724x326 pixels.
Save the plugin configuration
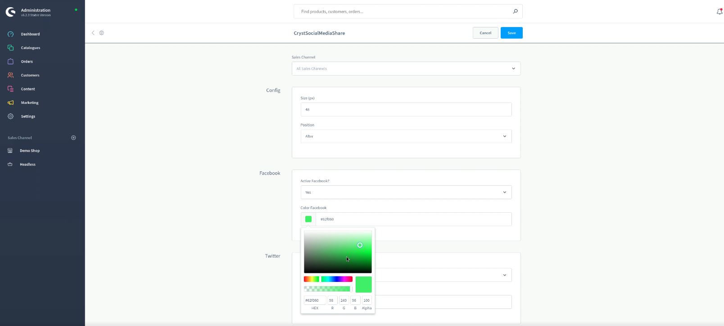click(511, 33)
